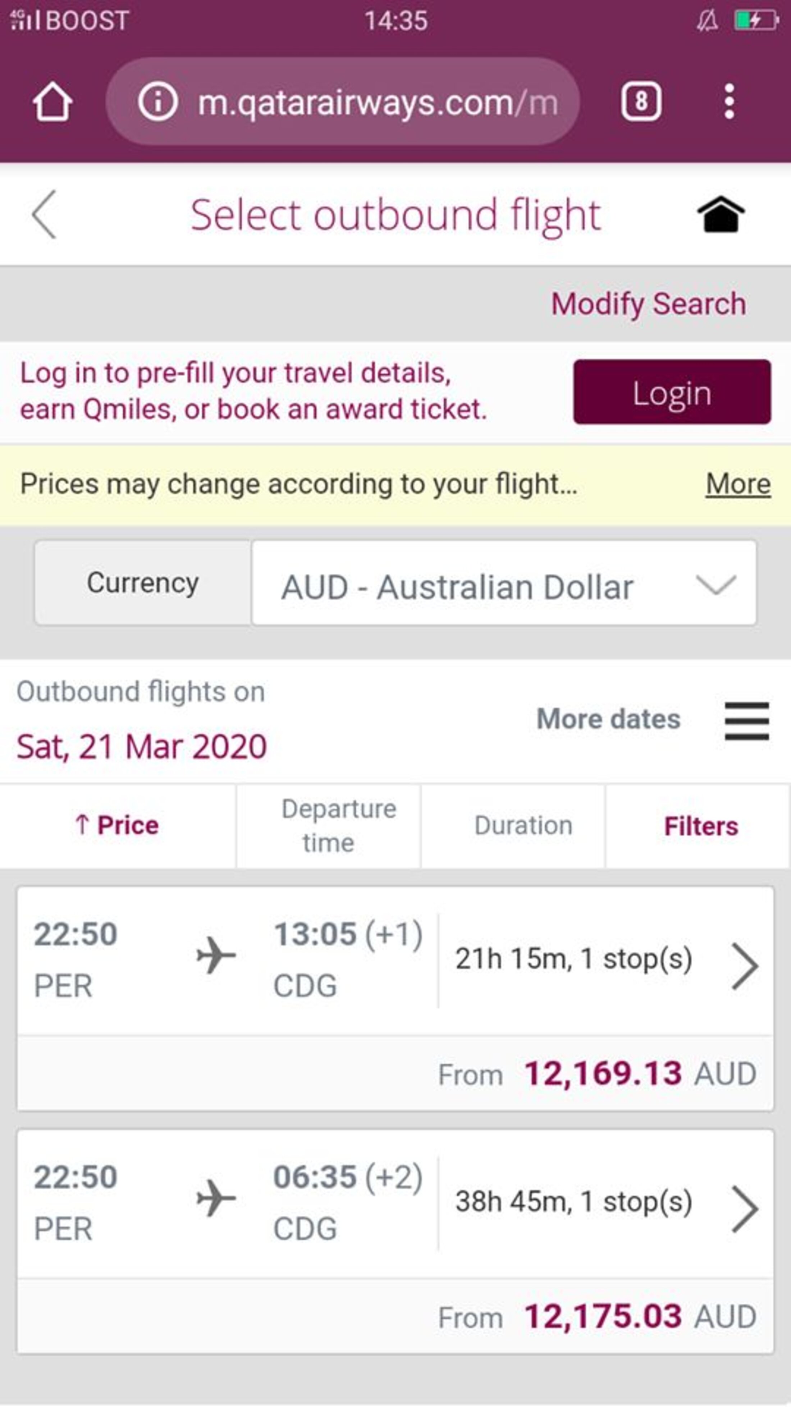The image size is (791, 1407).
Task: Expand the 21h 15m flight details chevron
Action: pos(745,966)
